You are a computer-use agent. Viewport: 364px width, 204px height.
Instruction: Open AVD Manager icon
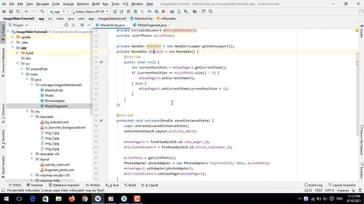pos(179,11)
